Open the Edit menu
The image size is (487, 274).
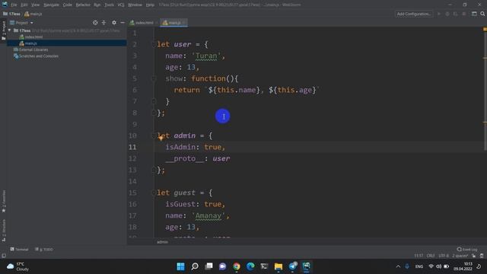[24, 5]
